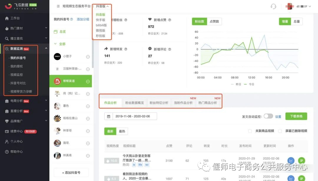
Task: Collapse the 全部 account group
Action: click(x=55, y=44)
